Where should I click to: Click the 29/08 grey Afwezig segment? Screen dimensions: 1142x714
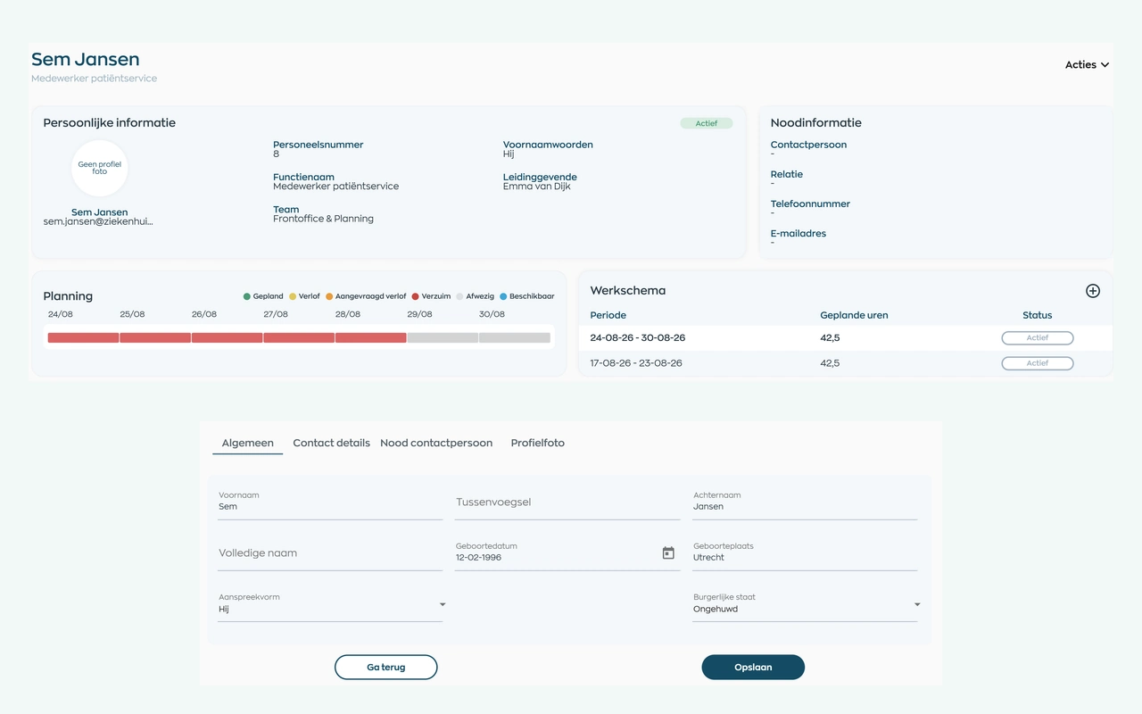point(443,338)
